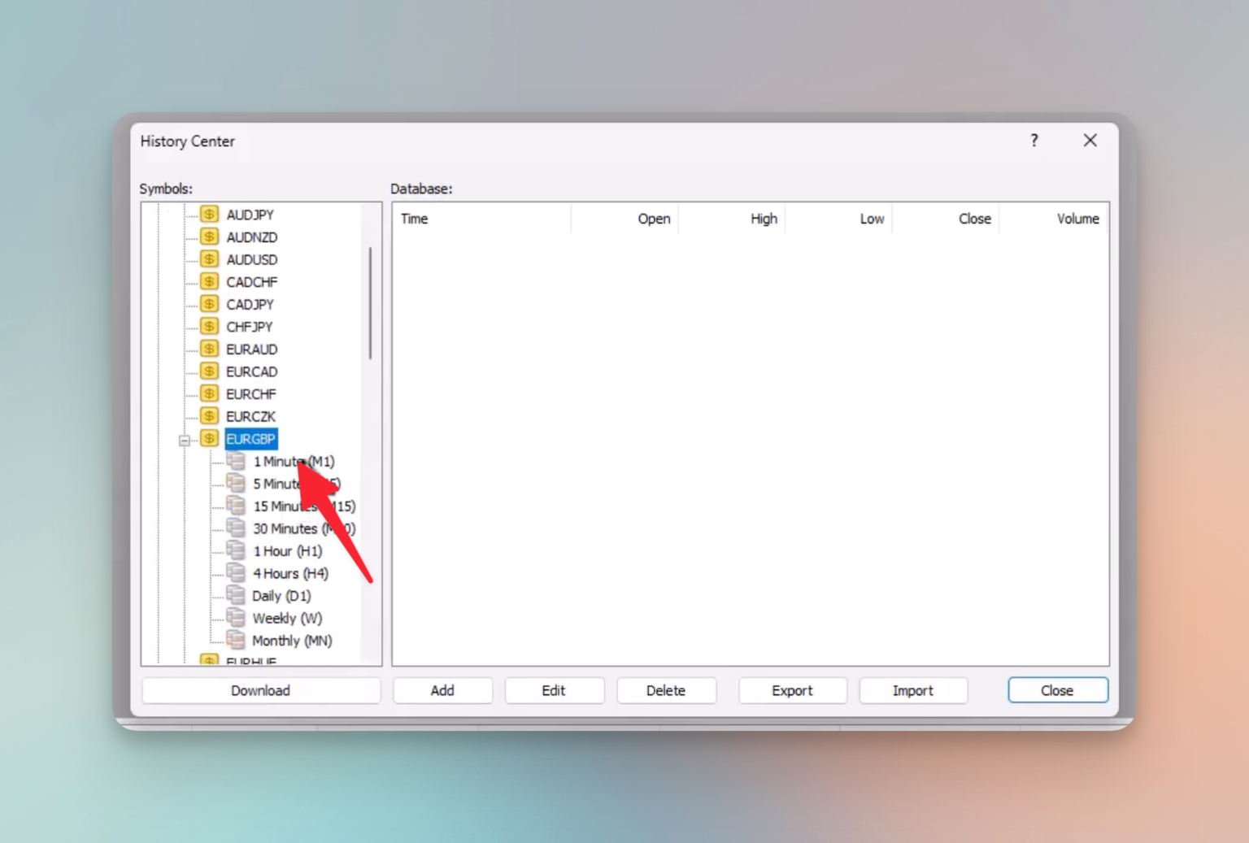Click the dollar icon next to EURCZK

point(209,415)
